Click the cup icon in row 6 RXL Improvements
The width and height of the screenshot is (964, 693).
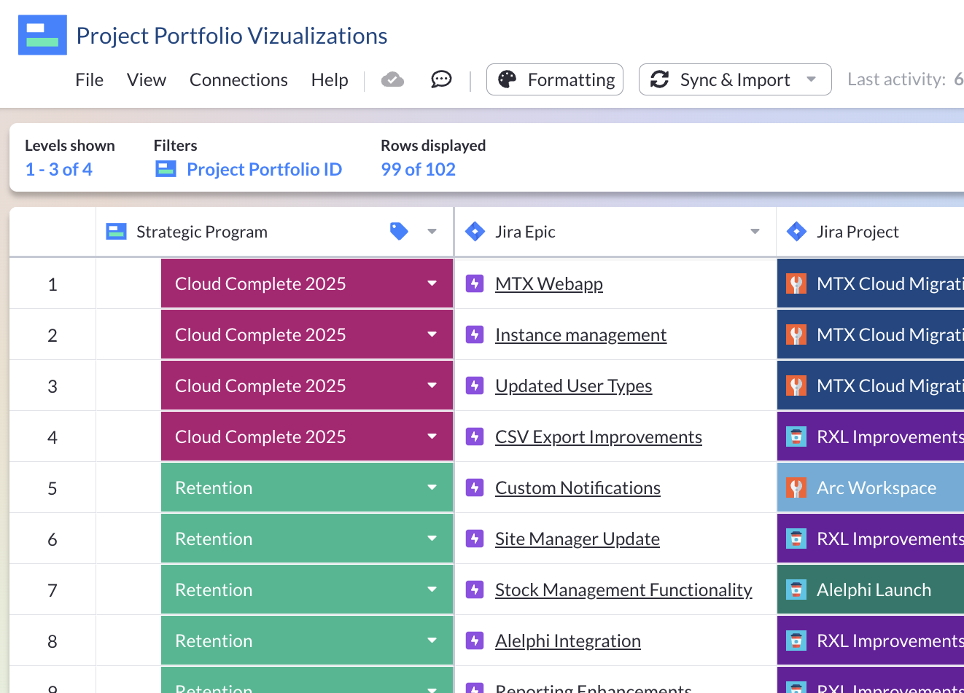[x=796, y=539]
